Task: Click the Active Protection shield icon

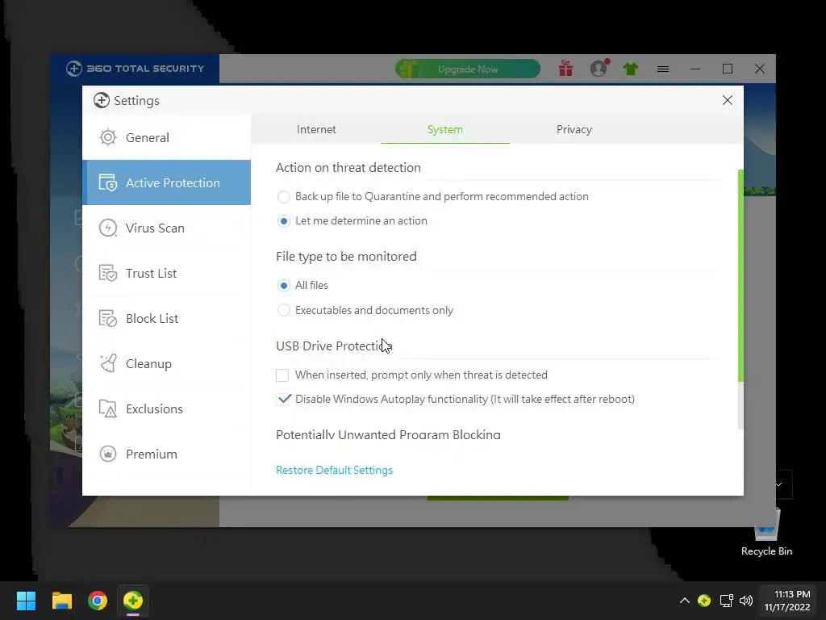Action: pyautogui.click(x=108, y=182)
